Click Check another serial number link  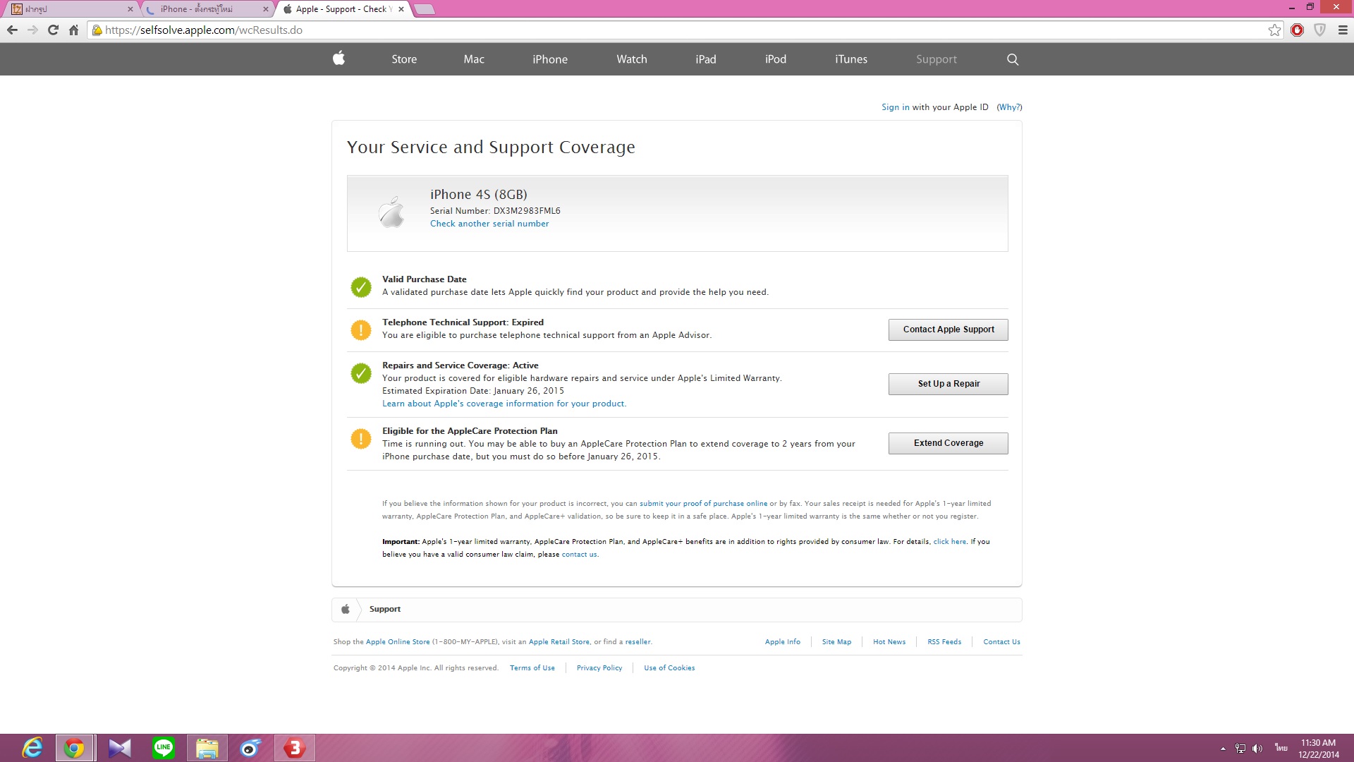[489, 224]
